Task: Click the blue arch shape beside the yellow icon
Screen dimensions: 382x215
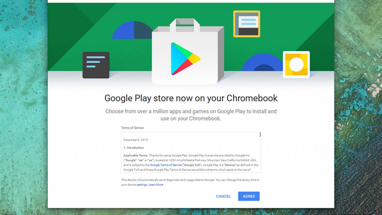Action: click(x=262, y=62)
